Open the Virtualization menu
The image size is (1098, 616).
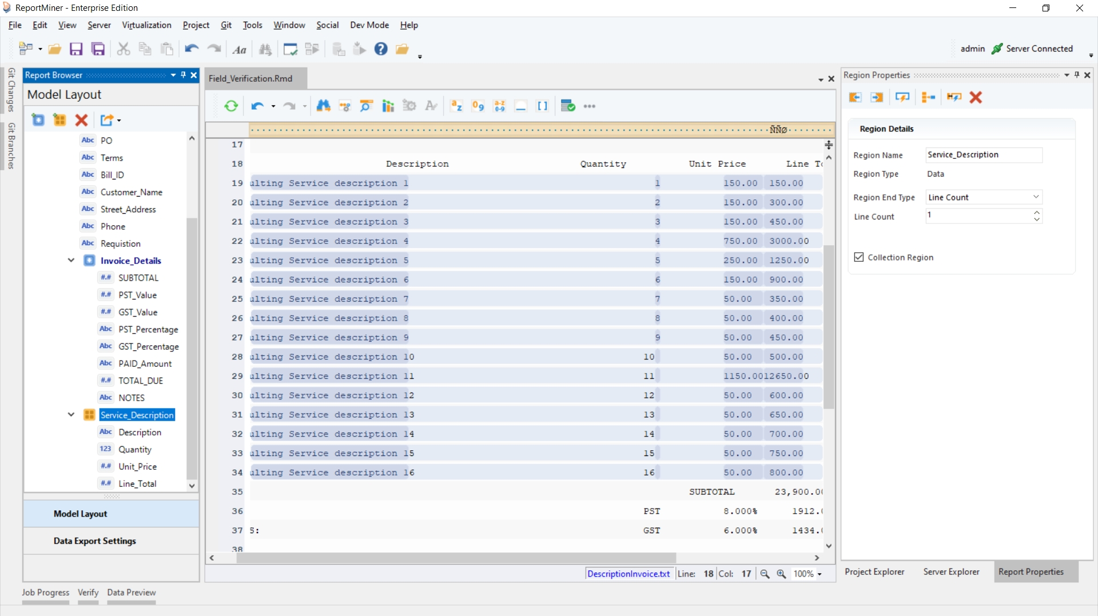click(x=146, y=25)
